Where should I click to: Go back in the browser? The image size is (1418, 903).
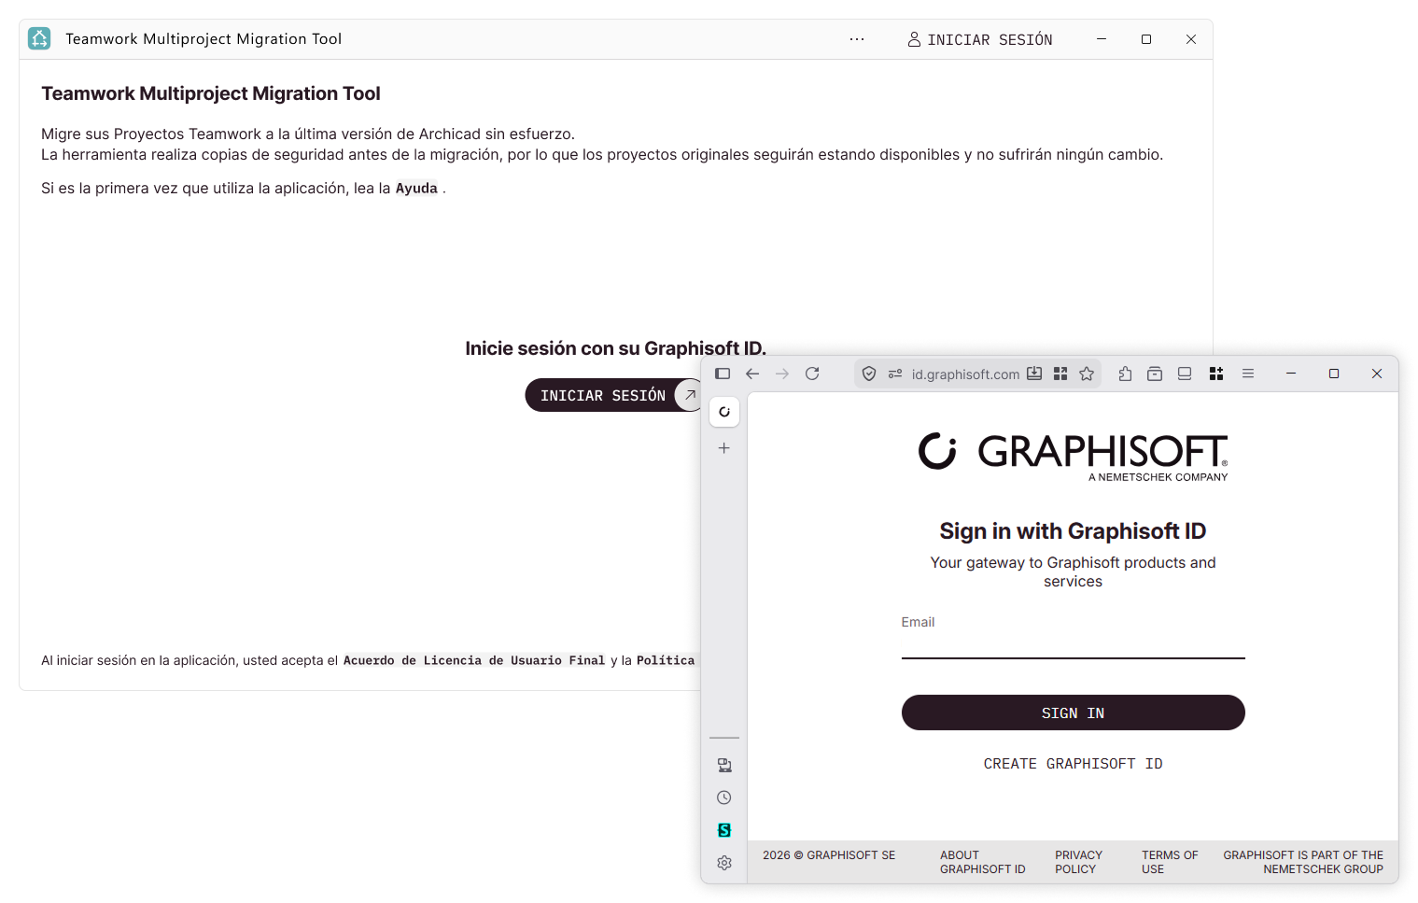pyautogui.click(x=752, y=374)
